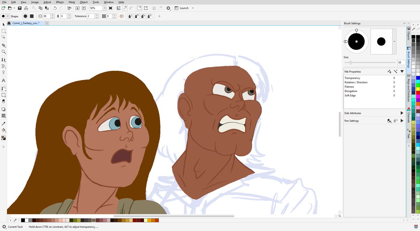This screenshot has width=420, height=231.
Task: Click the Transparency nib property row
Action: (x=374, y=78)
